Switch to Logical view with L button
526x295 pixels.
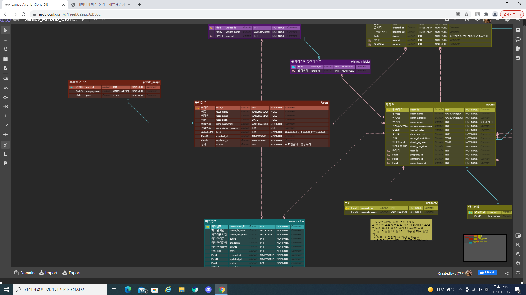pos(5,154)
